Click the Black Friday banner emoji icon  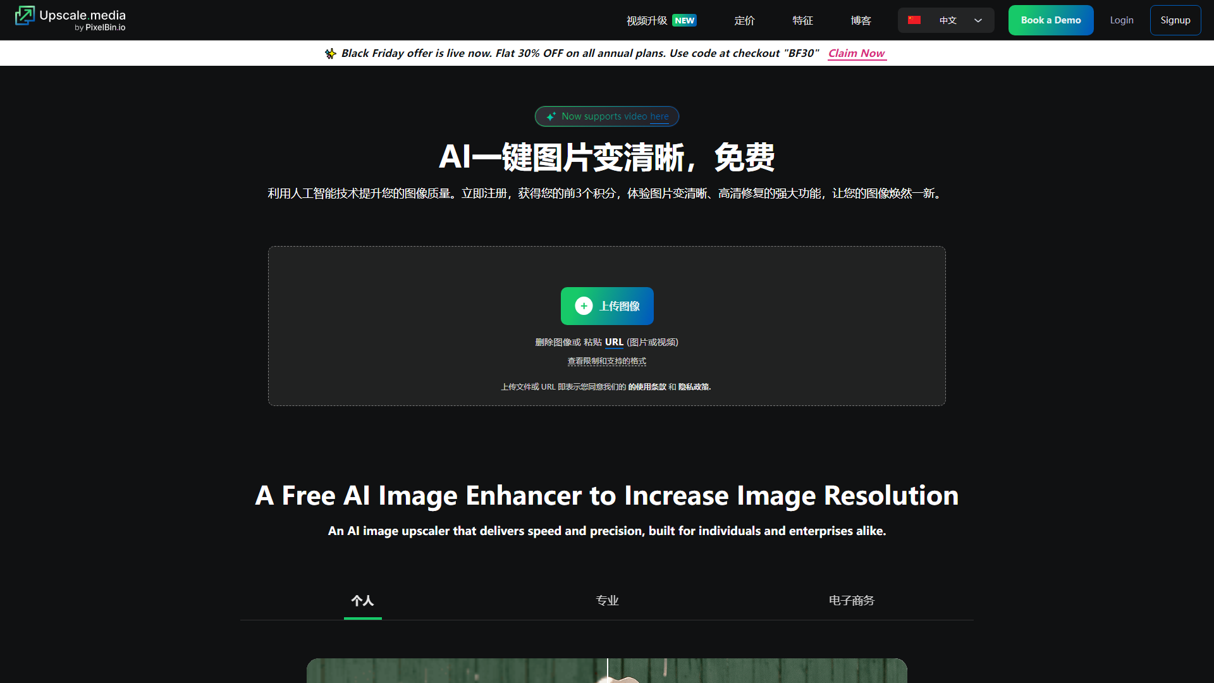[x=330, y=54]
